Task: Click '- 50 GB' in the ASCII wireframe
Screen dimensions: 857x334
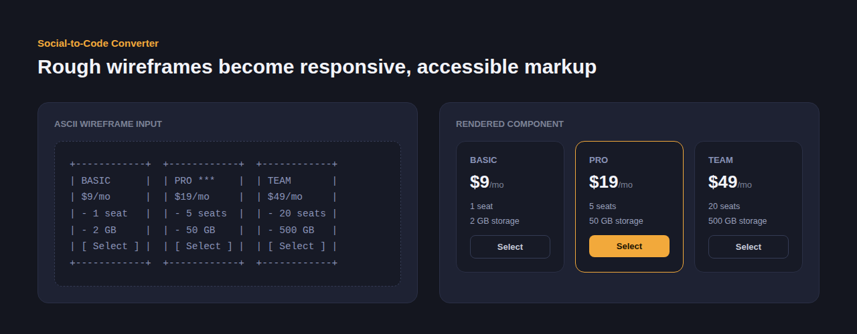Action: [195, 230]
